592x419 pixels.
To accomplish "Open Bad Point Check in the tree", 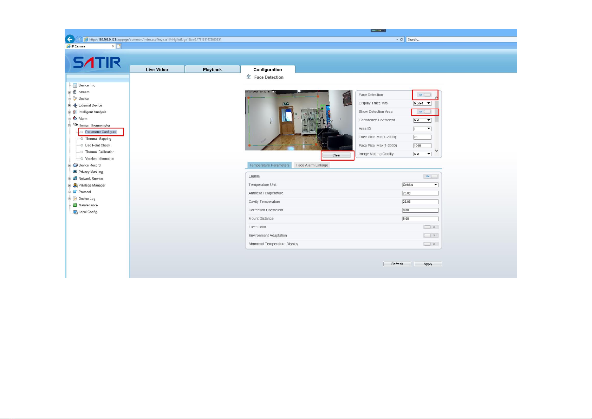I will tap(98, 145).
